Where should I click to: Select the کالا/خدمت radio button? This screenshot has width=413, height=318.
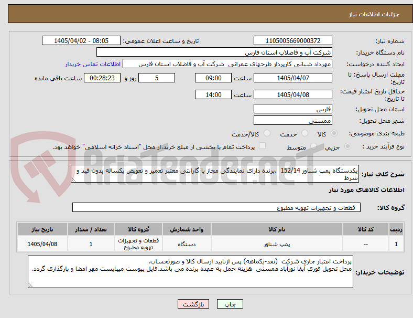267,133
